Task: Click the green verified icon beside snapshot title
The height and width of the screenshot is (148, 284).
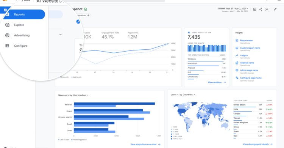Action: pos(86,9)
